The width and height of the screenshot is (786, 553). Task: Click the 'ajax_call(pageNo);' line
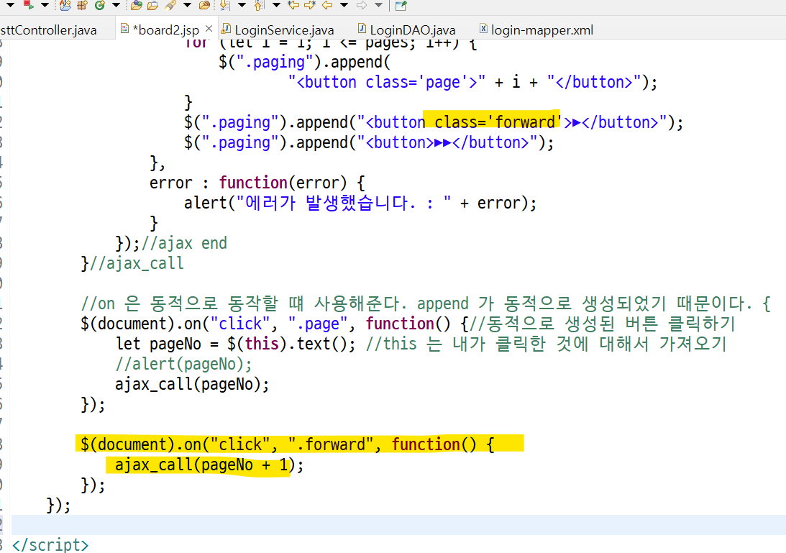(x=192, y=384)
